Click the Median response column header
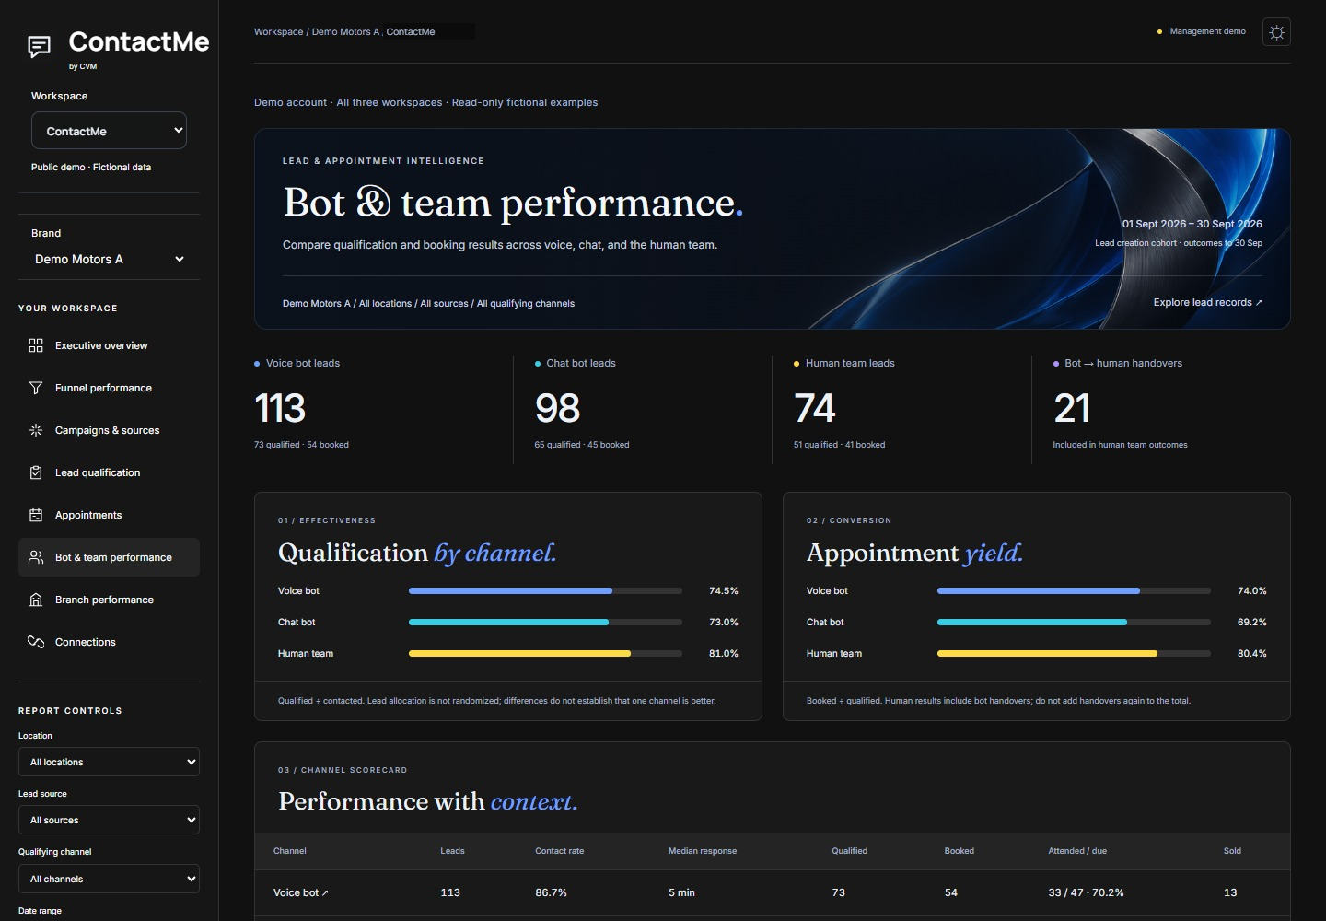The height and width of the screenshot is (921, 1326). coord(703,851)
